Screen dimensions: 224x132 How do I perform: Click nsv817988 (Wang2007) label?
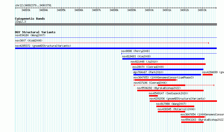(x=171, y=104)
